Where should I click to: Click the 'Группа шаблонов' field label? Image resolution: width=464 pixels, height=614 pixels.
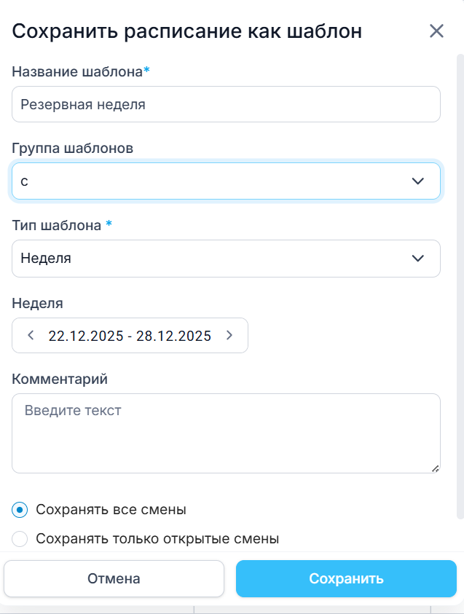click(x=73, y=148)
